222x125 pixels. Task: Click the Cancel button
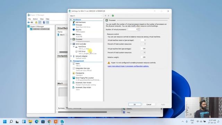[x=149, y=105]
